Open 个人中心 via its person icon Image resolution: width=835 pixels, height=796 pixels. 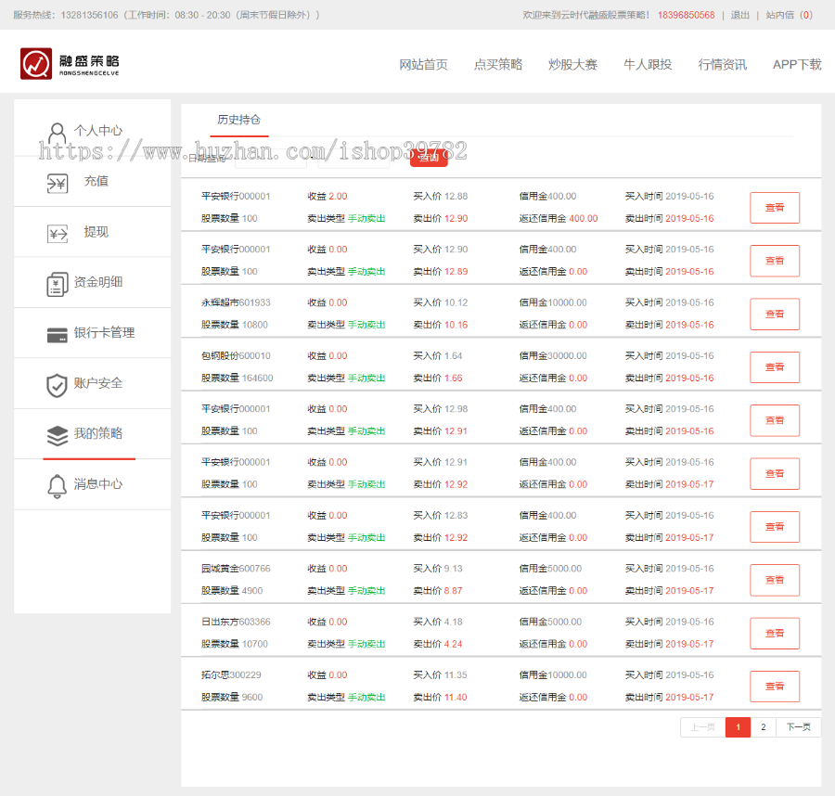click(58, 132)
